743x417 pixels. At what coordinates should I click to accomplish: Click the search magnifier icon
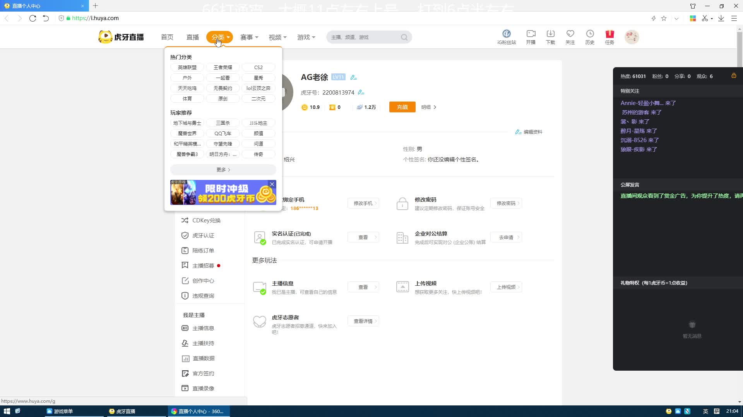pyautogui.click(x=404, y=37)
